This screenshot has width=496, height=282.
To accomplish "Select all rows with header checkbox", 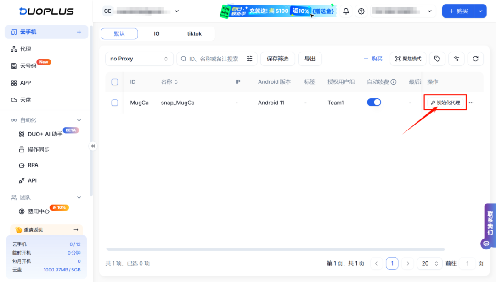I will click(114, 82).
